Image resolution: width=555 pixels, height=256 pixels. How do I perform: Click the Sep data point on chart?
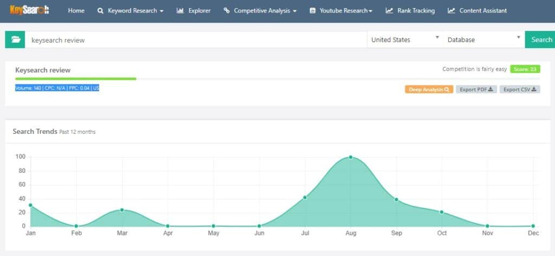coord(396,200)
